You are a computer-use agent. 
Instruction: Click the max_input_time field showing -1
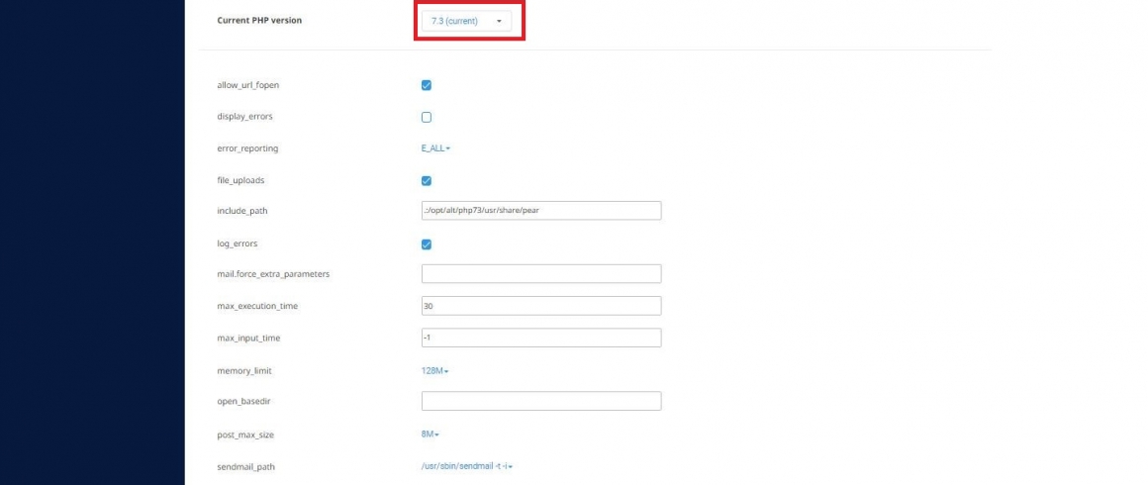tap(541, 338)
